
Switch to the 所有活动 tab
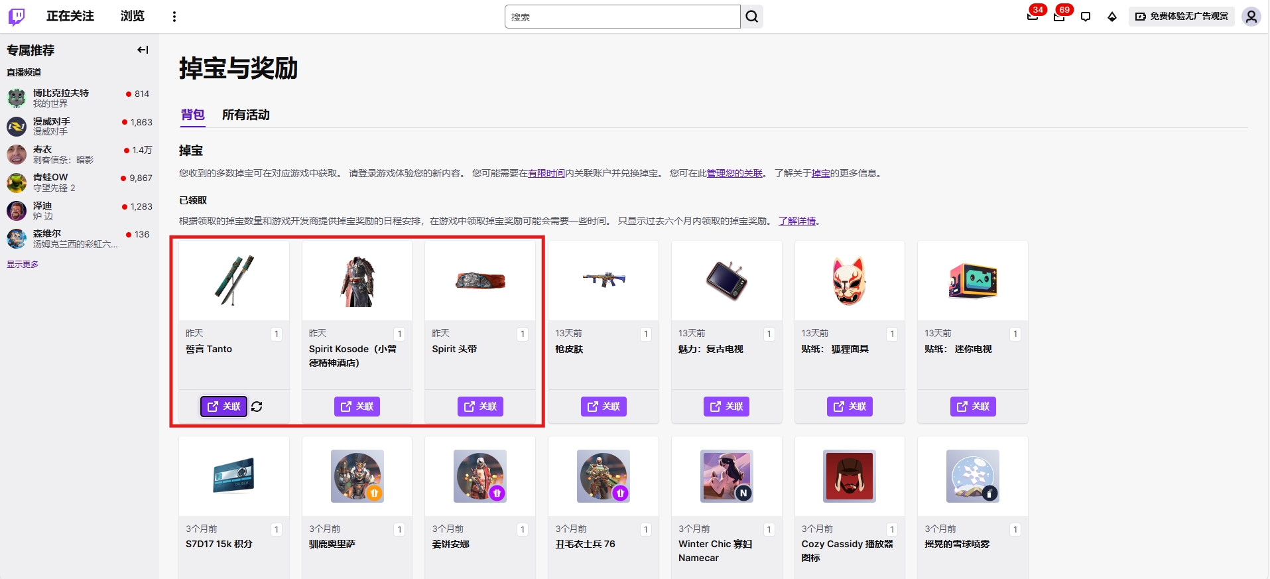click(246, 115)
